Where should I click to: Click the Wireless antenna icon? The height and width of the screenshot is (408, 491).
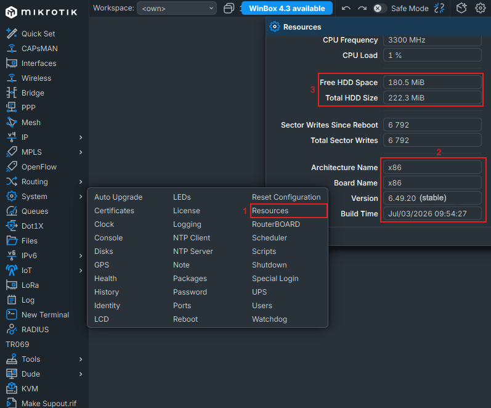point(12,78)
